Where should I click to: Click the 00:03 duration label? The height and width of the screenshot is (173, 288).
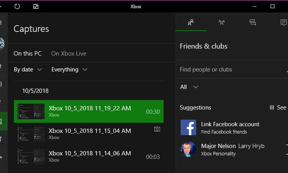click(153, 157)
